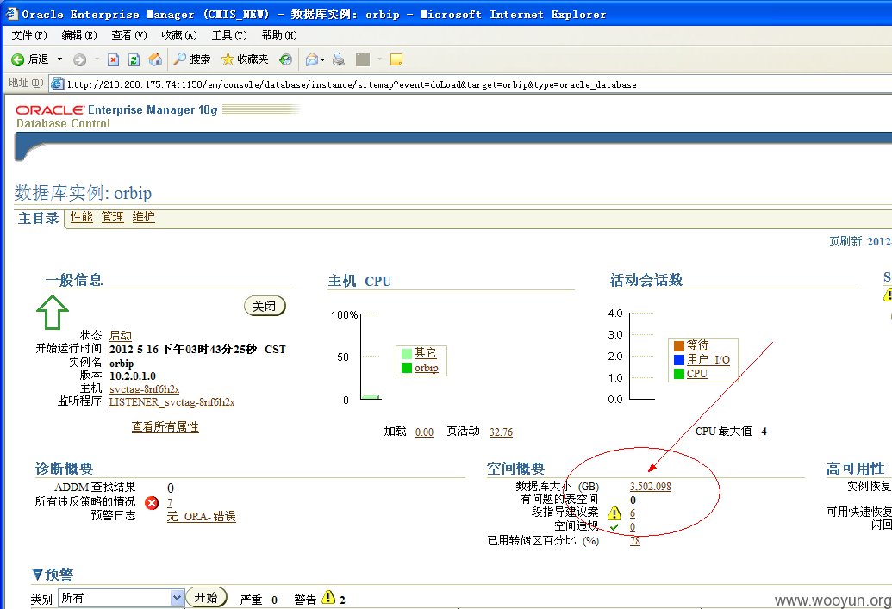Open the paging value 32.76 link
The width and height of the screenshot is (892, 609).
pos(501,432)
